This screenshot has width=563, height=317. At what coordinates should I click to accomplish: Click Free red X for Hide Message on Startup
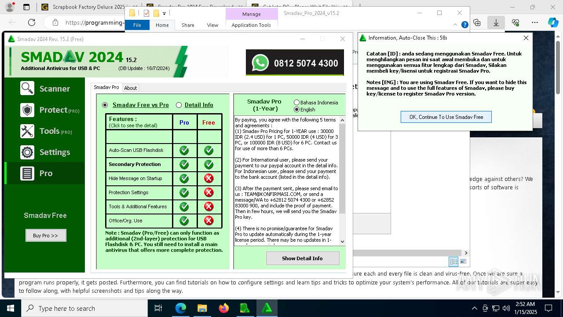(209, 178)
